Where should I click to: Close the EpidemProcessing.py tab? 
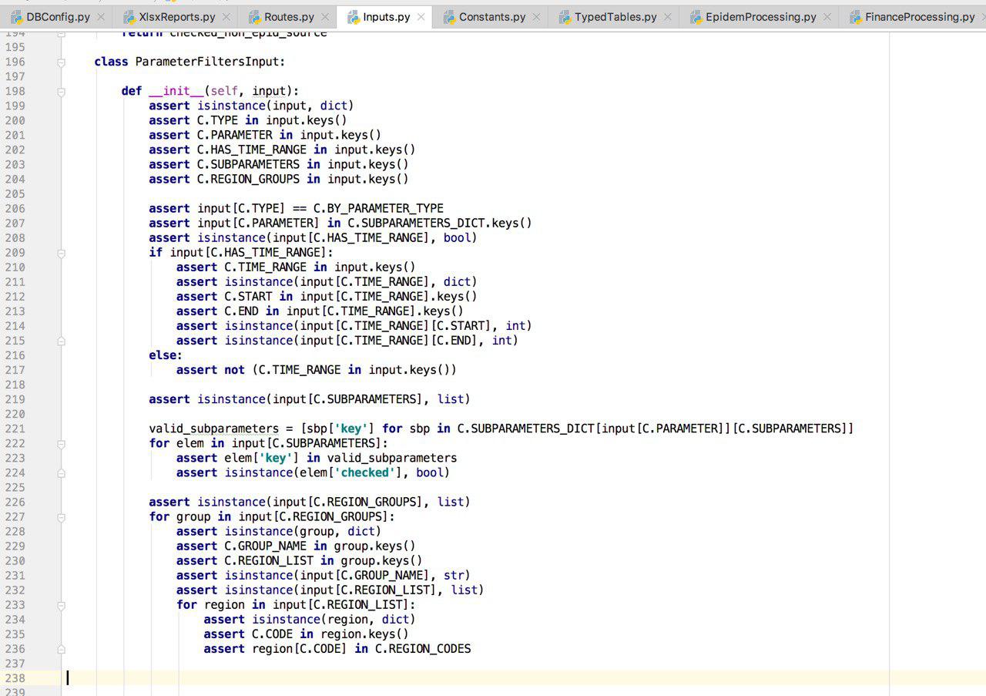827,16
